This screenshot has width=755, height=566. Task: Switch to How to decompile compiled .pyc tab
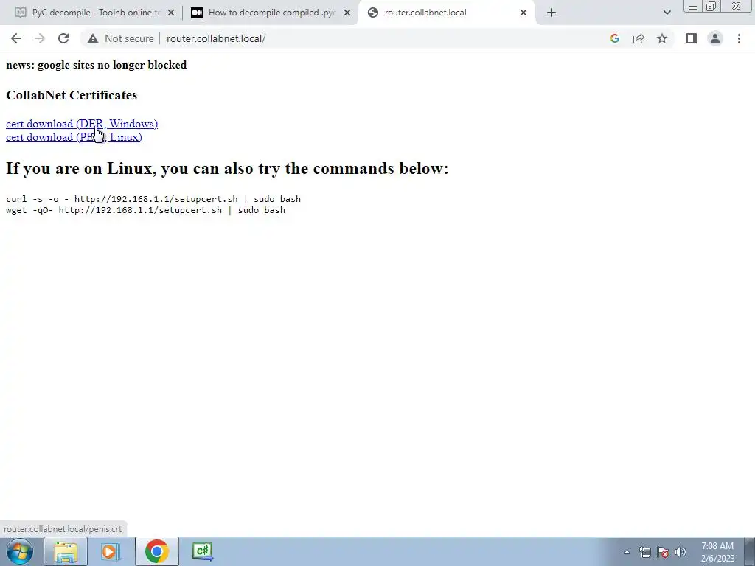[x=272, y=13]
